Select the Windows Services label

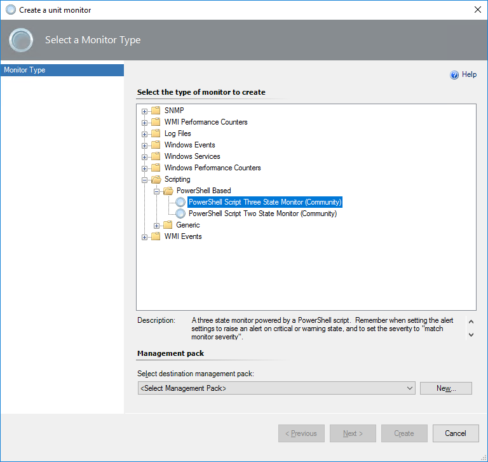[193, 156]
